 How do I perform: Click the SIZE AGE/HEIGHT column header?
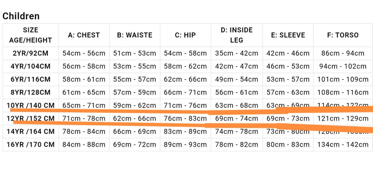point(31,35)
